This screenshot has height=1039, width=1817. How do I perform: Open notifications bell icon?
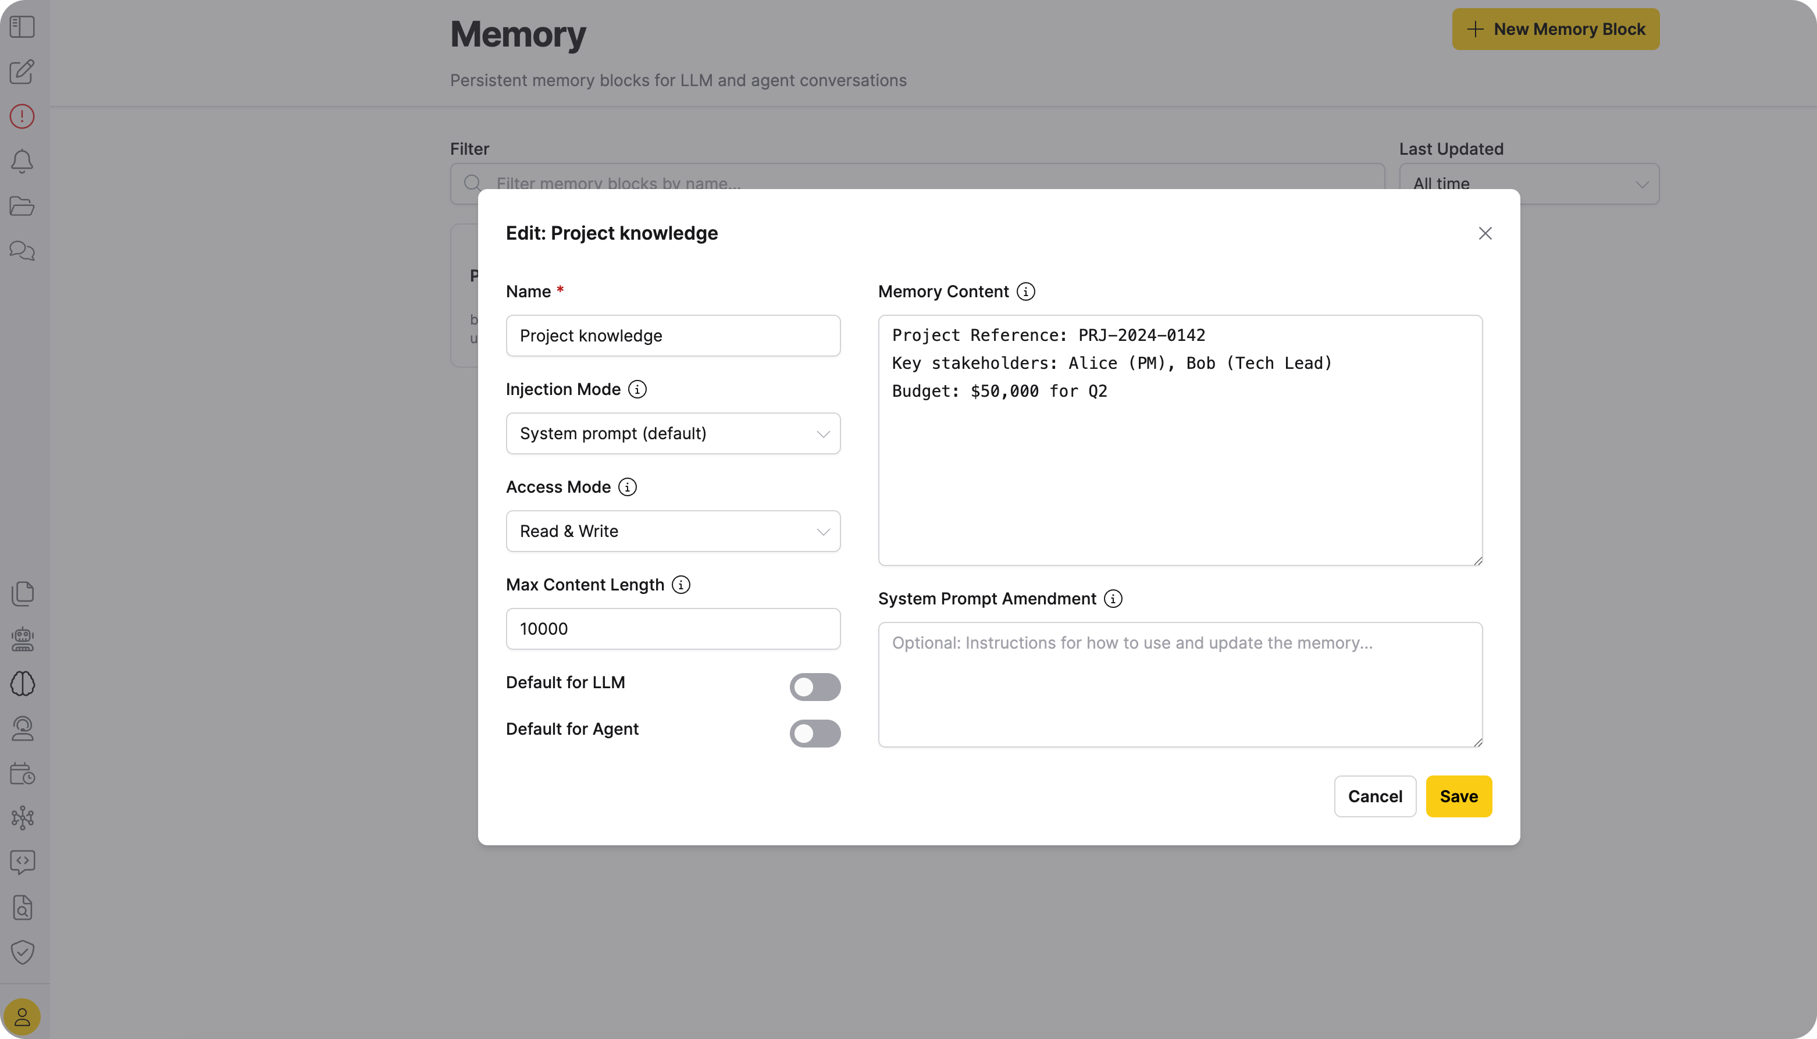pos(22,161)
